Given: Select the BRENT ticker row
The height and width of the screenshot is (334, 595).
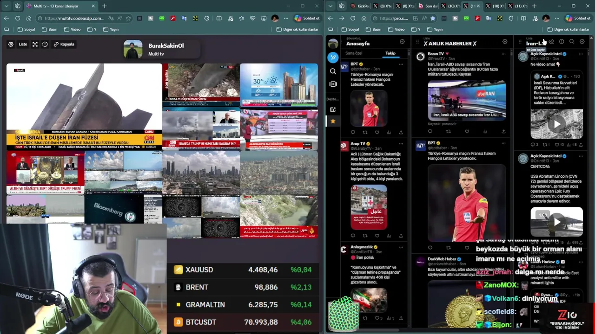Looking at the screenshot, I should pos(244,287).
